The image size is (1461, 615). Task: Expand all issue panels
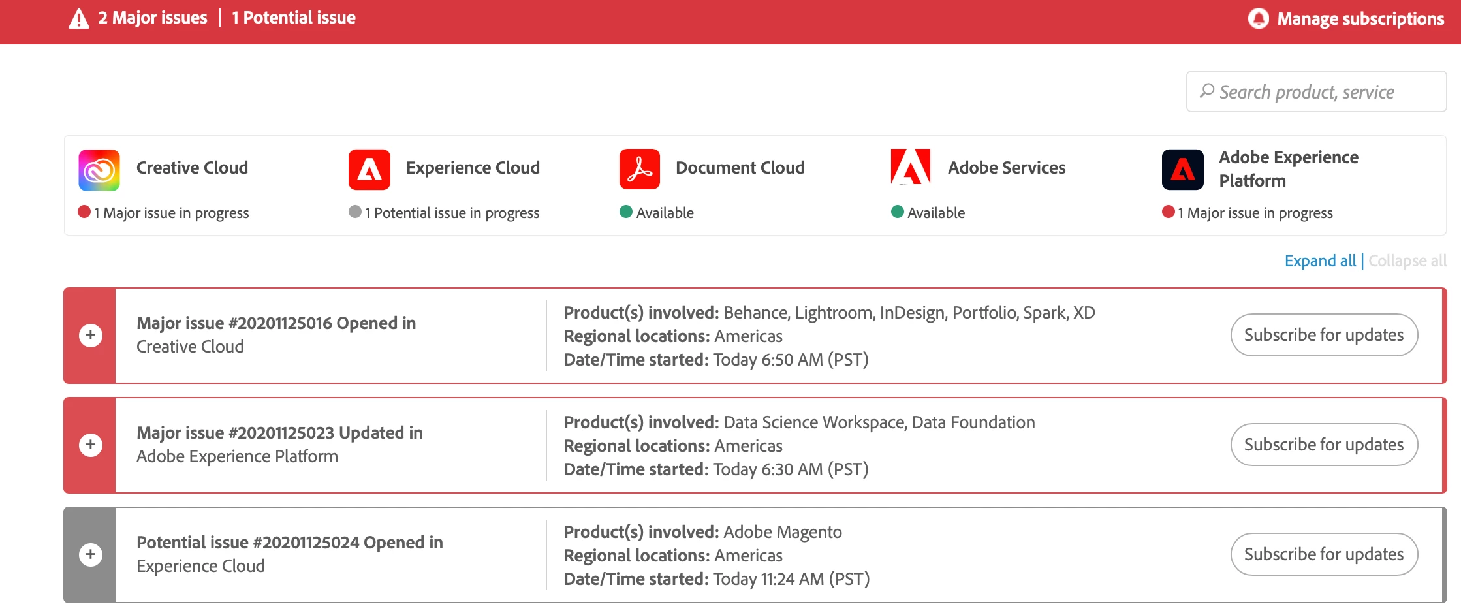pos(1320,260)
